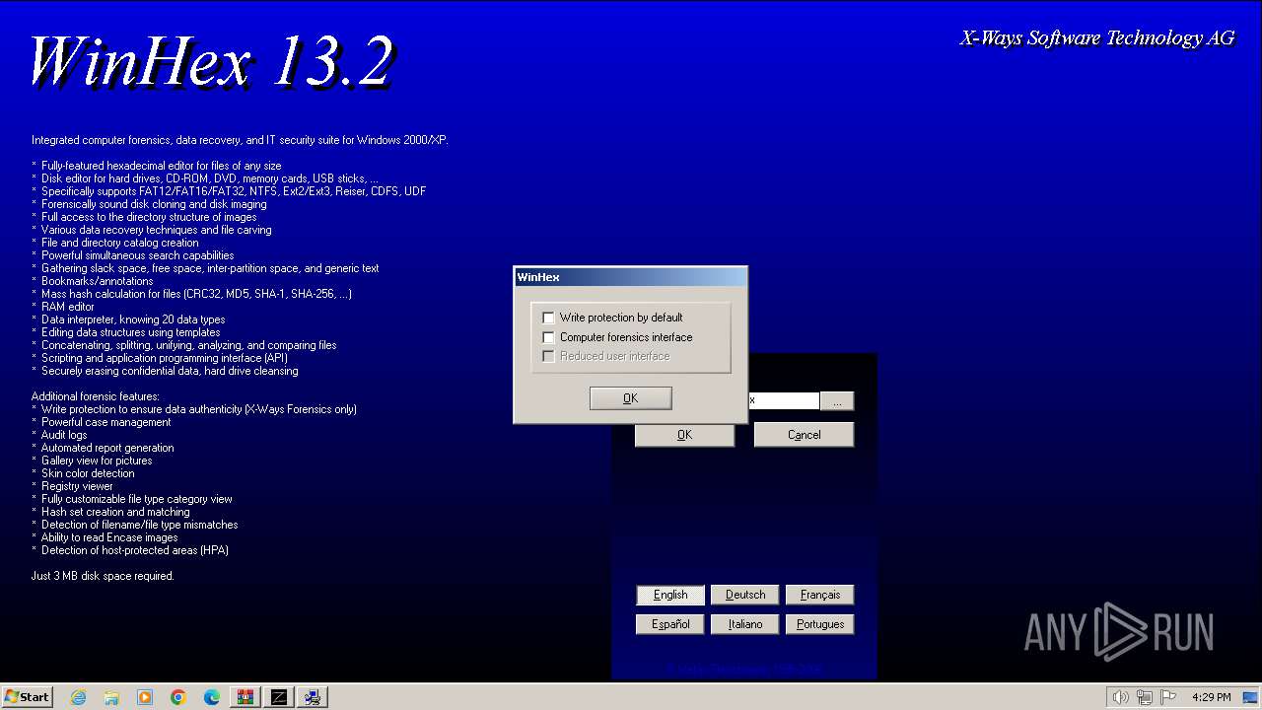
Task: Click the 4:29 PM system clock
Action: point(1211,697)
